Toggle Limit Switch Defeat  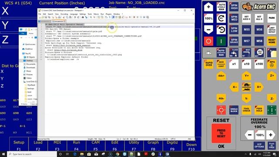[x=272, y=30]
